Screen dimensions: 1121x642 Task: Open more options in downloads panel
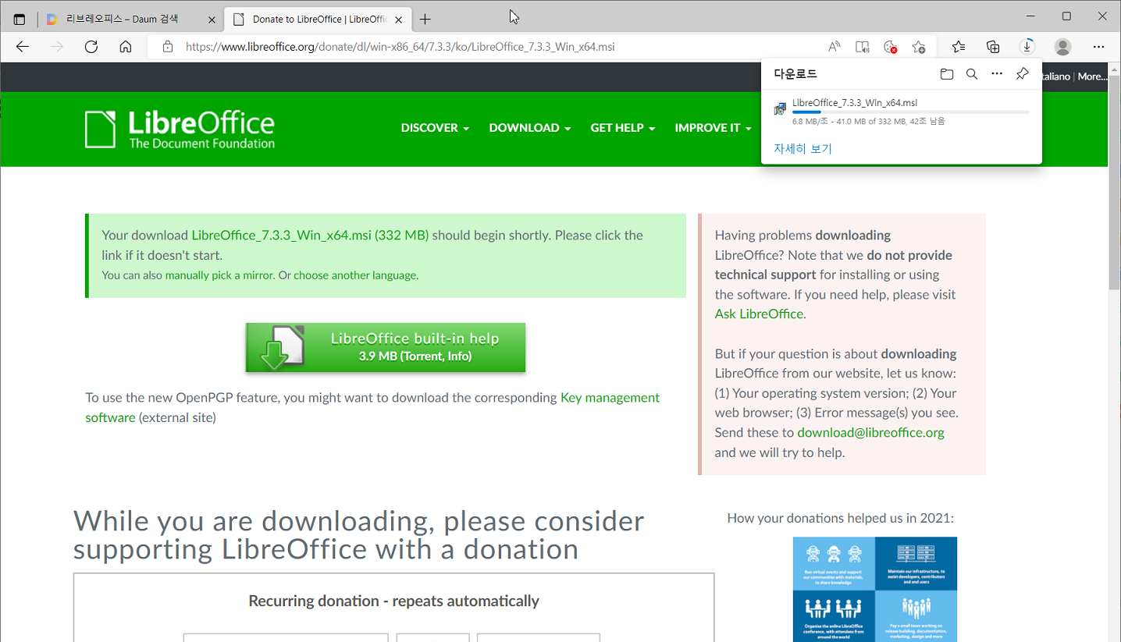[997, 74]
